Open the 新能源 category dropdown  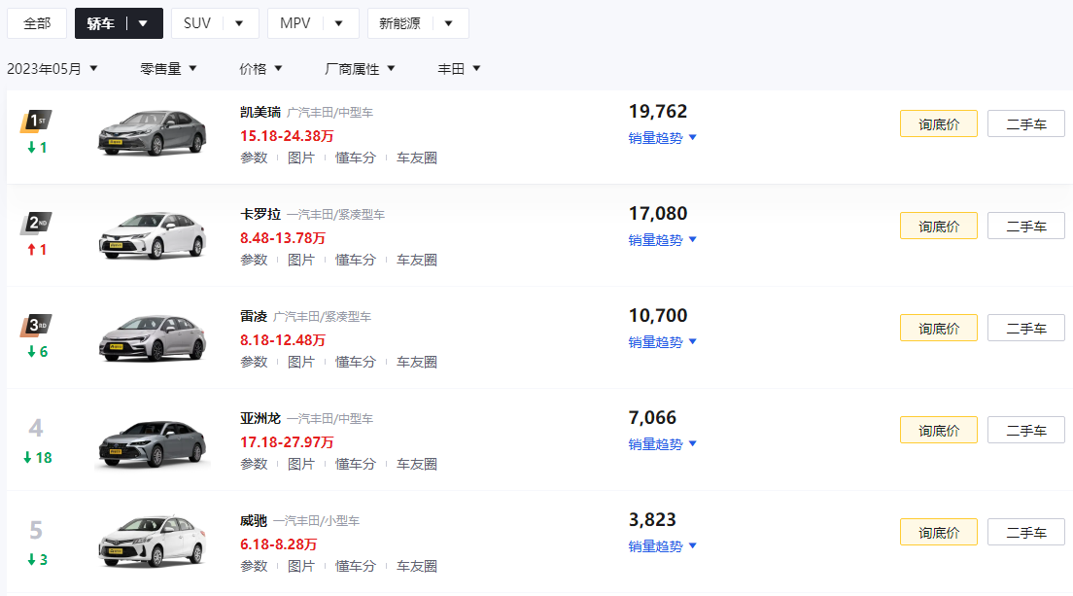coord(448,23)
